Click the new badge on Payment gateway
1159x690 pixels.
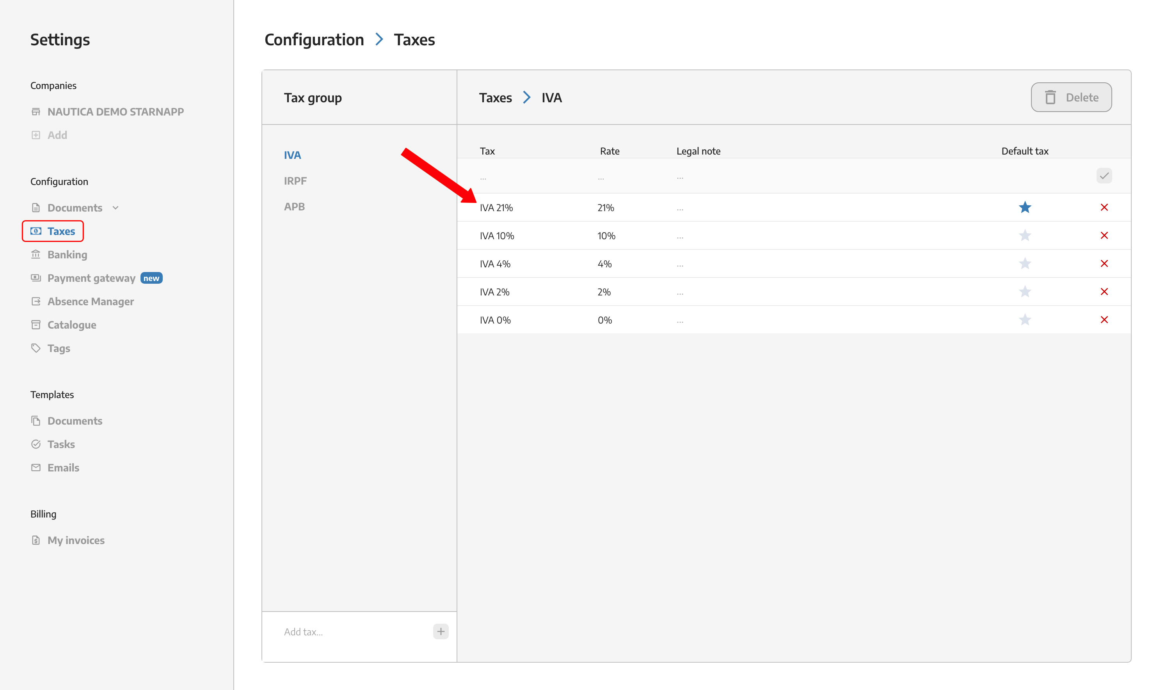[x=151, y=278]
